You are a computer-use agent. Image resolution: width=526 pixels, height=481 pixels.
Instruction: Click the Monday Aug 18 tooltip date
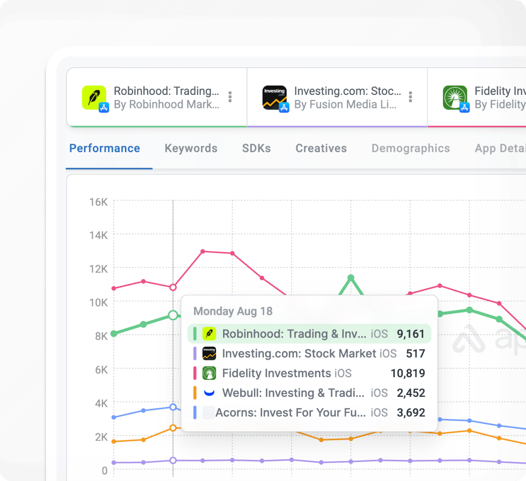coord(233,311)
